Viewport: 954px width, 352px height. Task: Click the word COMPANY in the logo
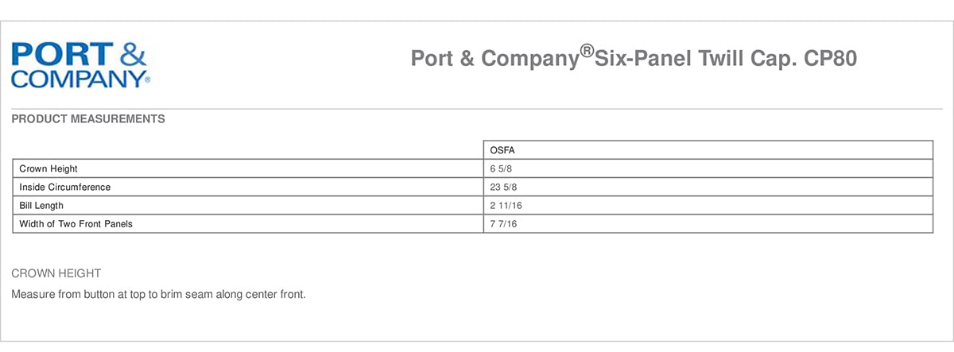point(77,79)
